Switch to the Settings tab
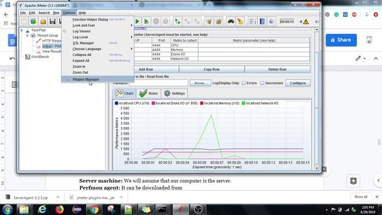 coord(174,93)
